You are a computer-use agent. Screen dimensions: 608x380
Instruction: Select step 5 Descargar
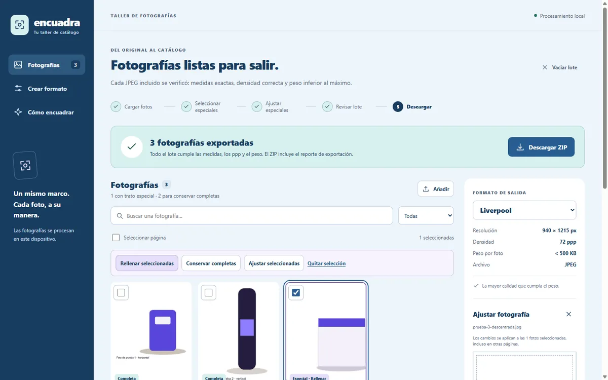(412, 107)
